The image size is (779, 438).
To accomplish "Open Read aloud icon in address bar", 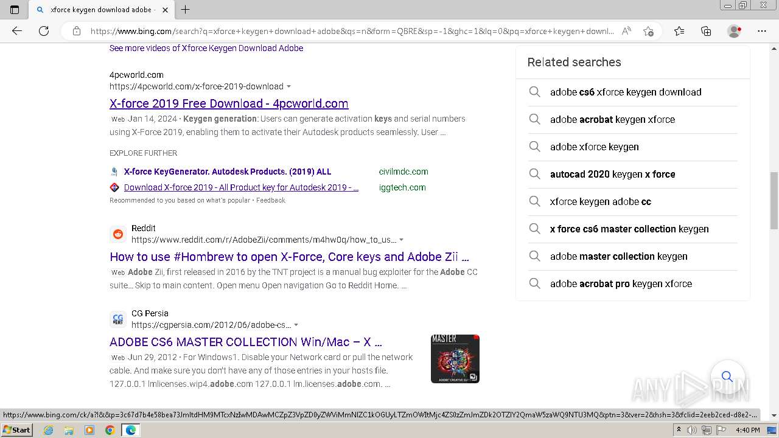I will tap(626, 31).
